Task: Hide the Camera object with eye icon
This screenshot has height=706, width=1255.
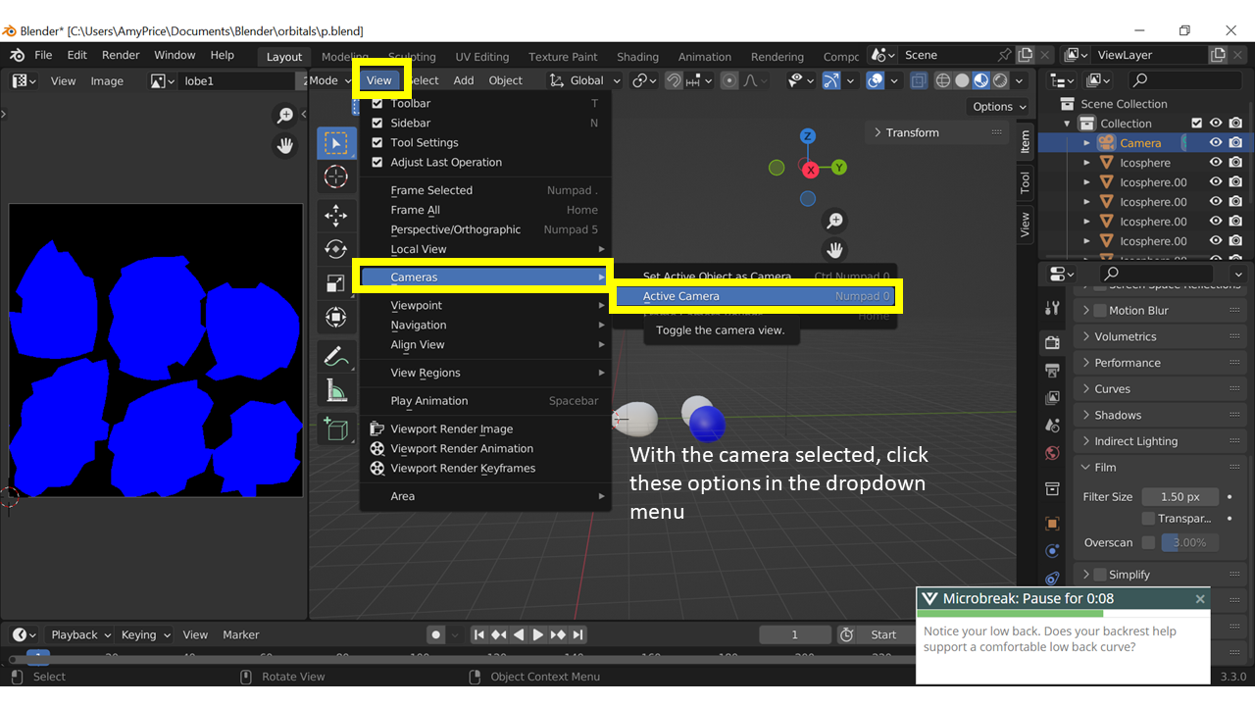Action: click(1216, 143)
